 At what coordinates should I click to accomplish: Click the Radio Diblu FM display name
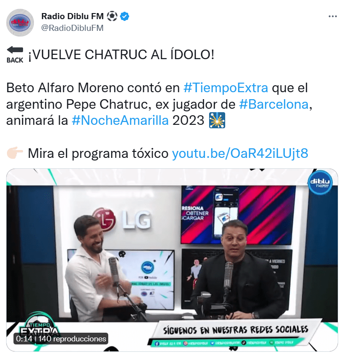pyautogui.click(x=73, y=16)
